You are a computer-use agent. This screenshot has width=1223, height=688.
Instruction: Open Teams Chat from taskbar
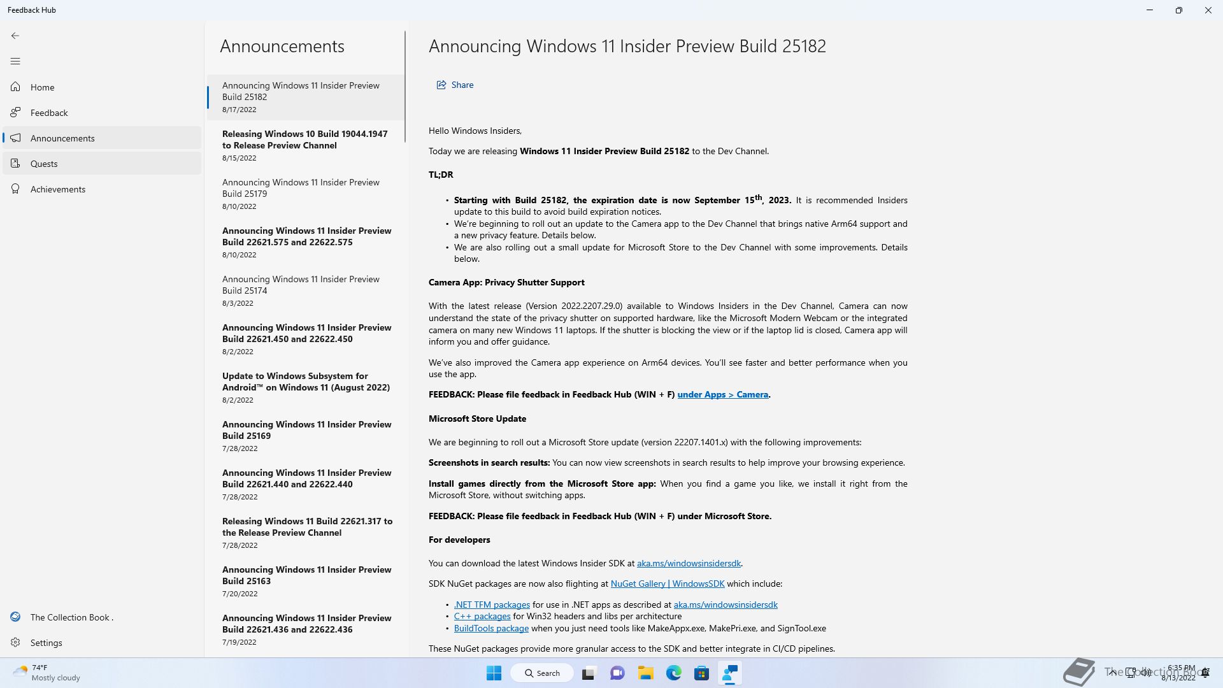tap(617, 673)
